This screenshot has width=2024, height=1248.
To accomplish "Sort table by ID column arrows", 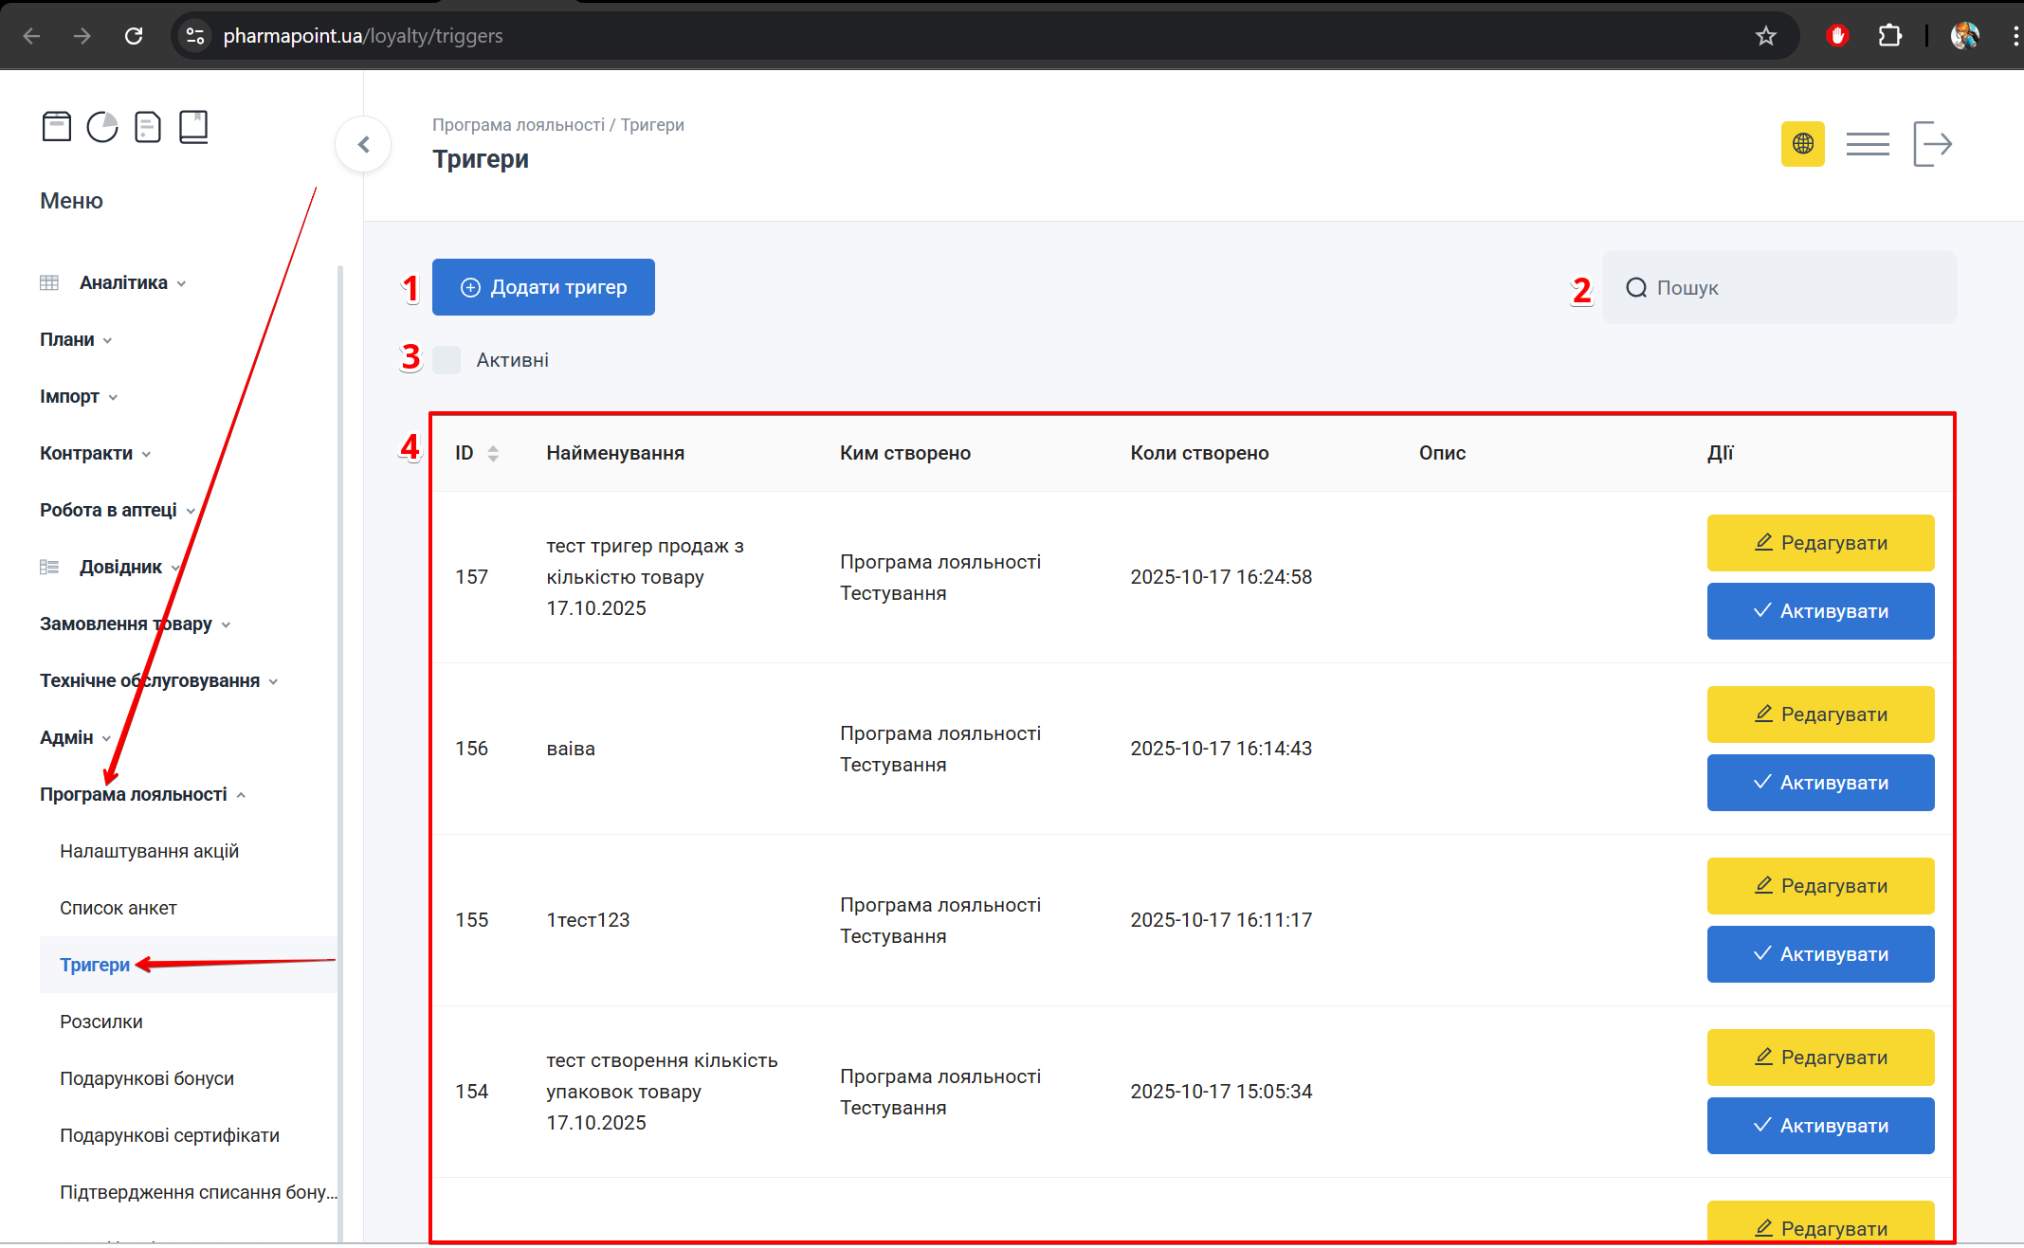I will (x=493, y=453).
